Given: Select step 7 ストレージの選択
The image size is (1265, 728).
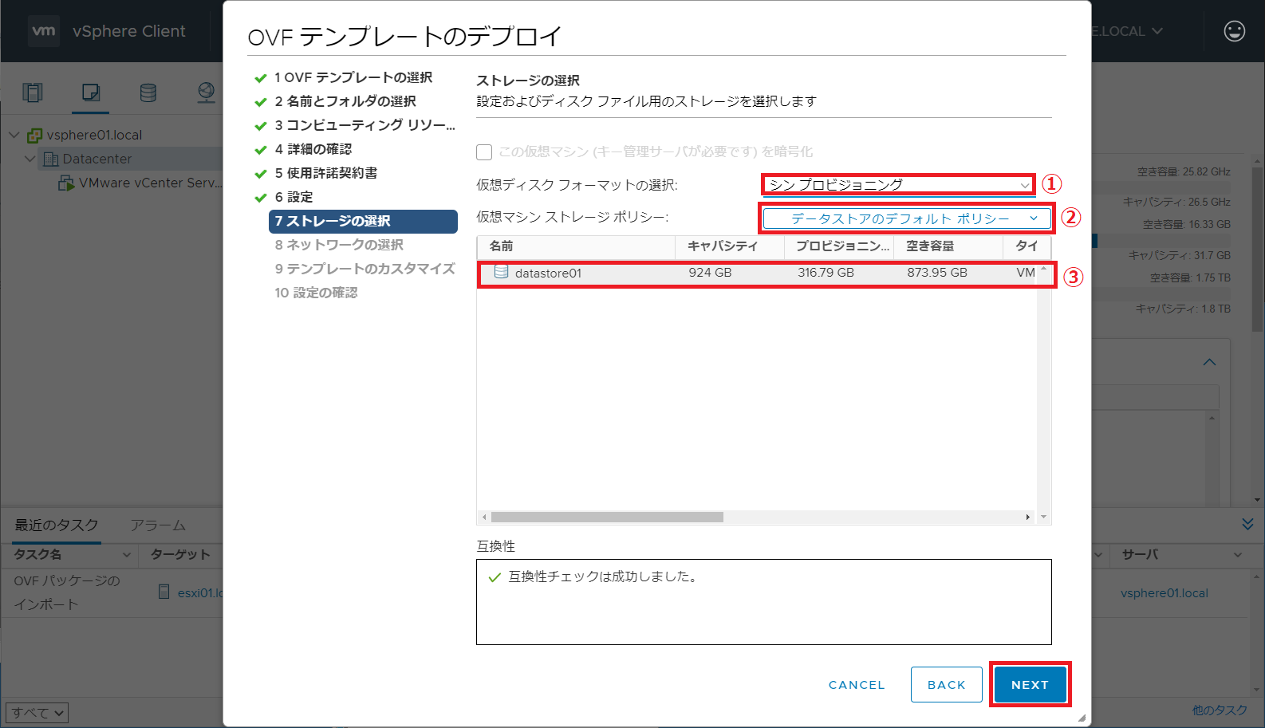Looking at the screenshot, I should click(363, 221).
